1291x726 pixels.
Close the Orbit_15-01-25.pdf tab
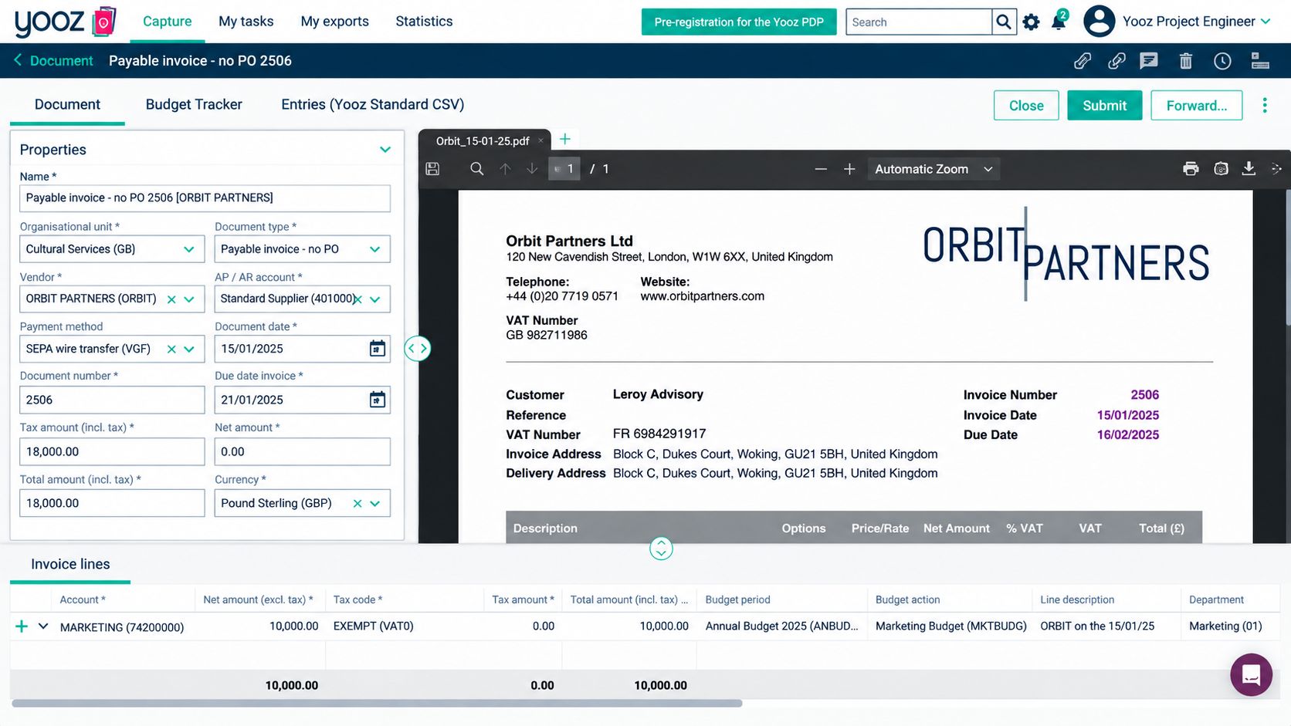(x=540, y=140)
